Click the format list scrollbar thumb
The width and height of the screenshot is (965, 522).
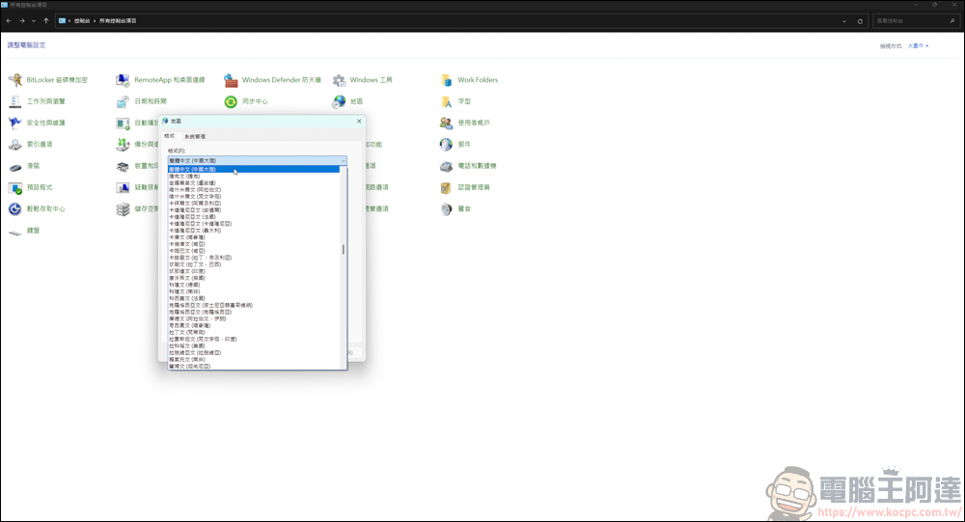click(343, 249)
